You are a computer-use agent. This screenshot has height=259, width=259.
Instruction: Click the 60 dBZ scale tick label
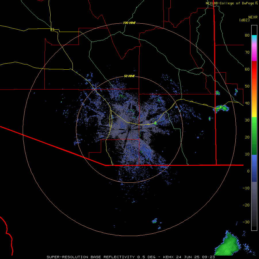click(x=247, y=69)
